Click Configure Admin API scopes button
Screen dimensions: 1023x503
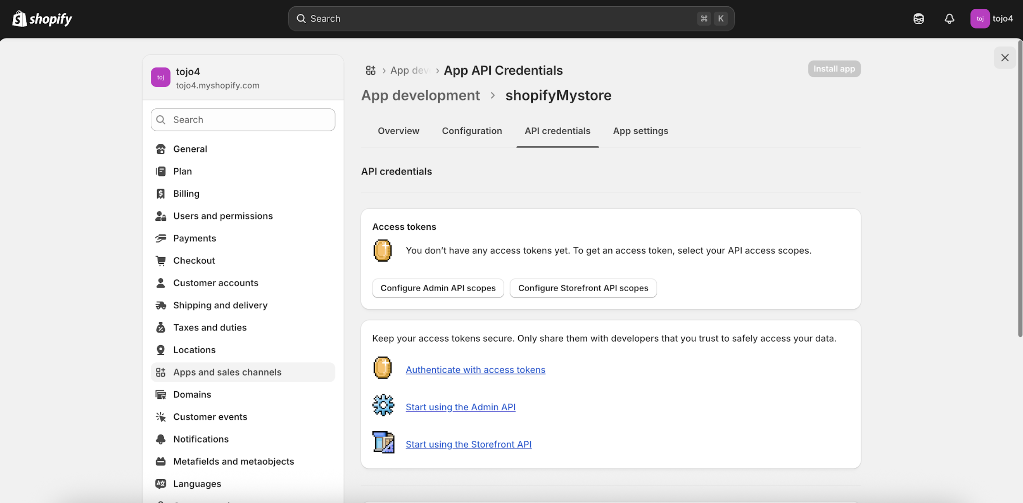click(x=438, y=288)
